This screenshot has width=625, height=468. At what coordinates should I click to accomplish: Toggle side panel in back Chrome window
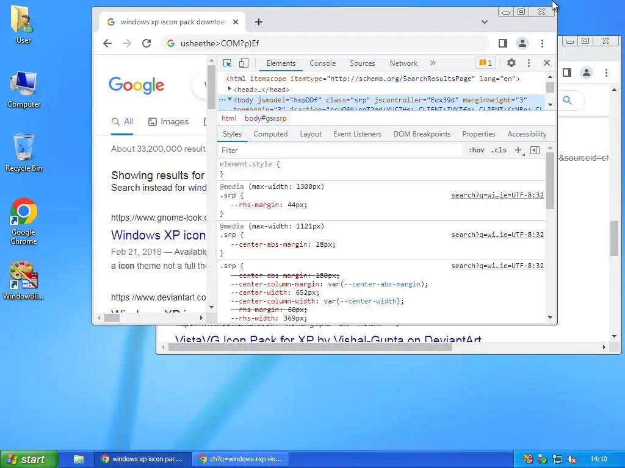[567, 73]
